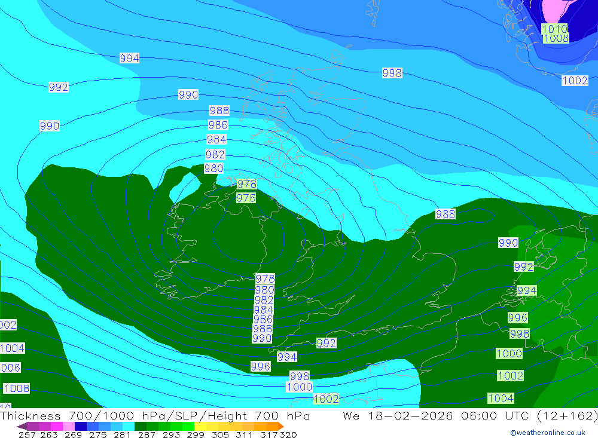
Task: Select the darkest green legend swatch
Action: tap(141, 426)
